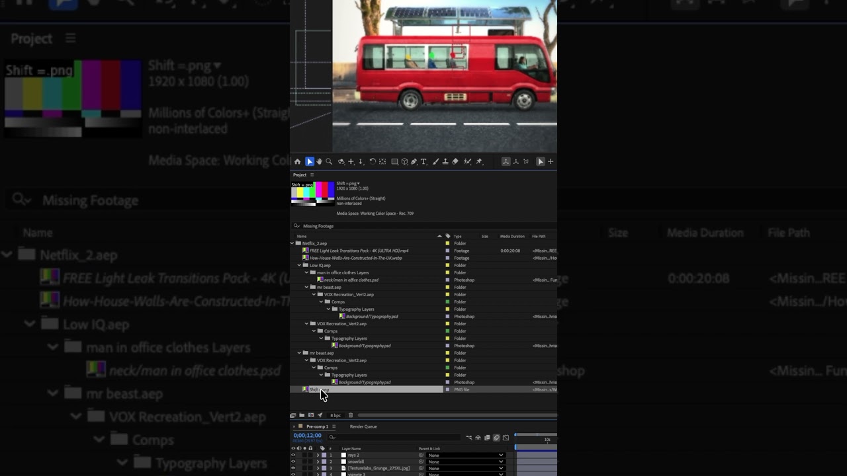The height and width of the screenshot is (476, 847).
Task: Select the Hand tool
Action: tap(319, 162)
